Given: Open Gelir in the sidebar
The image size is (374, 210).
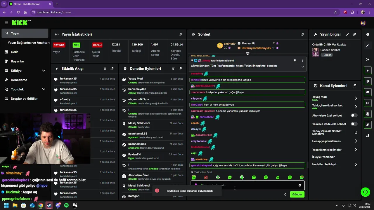Looking at the screenshot, I should coord(25,52).
